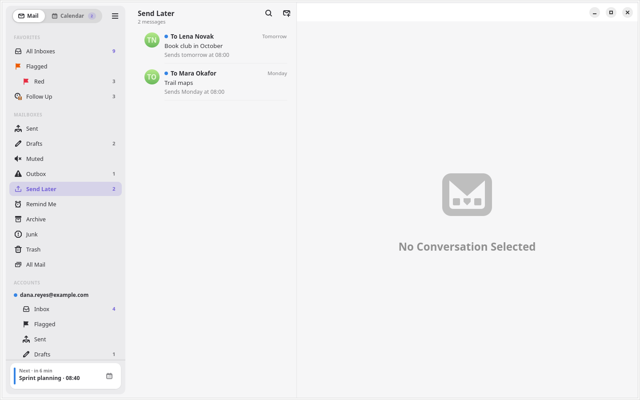Click the orange Flagged flag icon in Favorites
This screenshot has width=640, height=400.
(18, 66)
